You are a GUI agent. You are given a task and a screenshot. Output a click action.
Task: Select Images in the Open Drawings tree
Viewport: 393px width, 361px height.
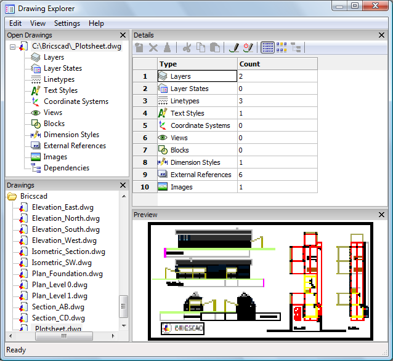tap(55, 157)
